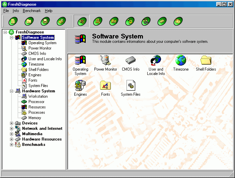Select the Multimedia tree item
The image size is (235, 178).
tap(32, 134)
